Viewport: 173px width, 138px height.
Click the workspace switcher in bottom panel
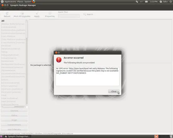(156, 136)
